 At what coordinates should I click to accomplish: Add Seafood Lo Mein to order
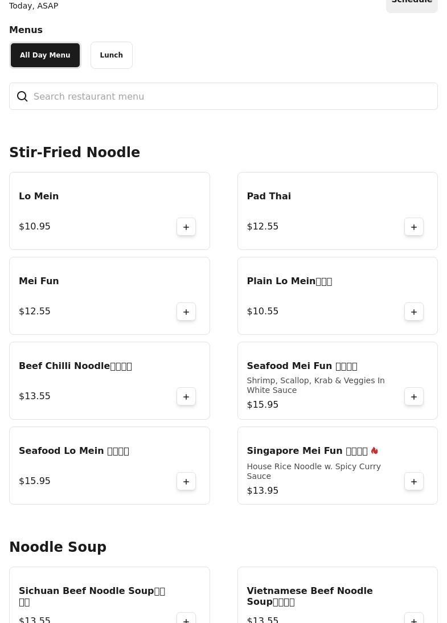(x=186, y=481)
